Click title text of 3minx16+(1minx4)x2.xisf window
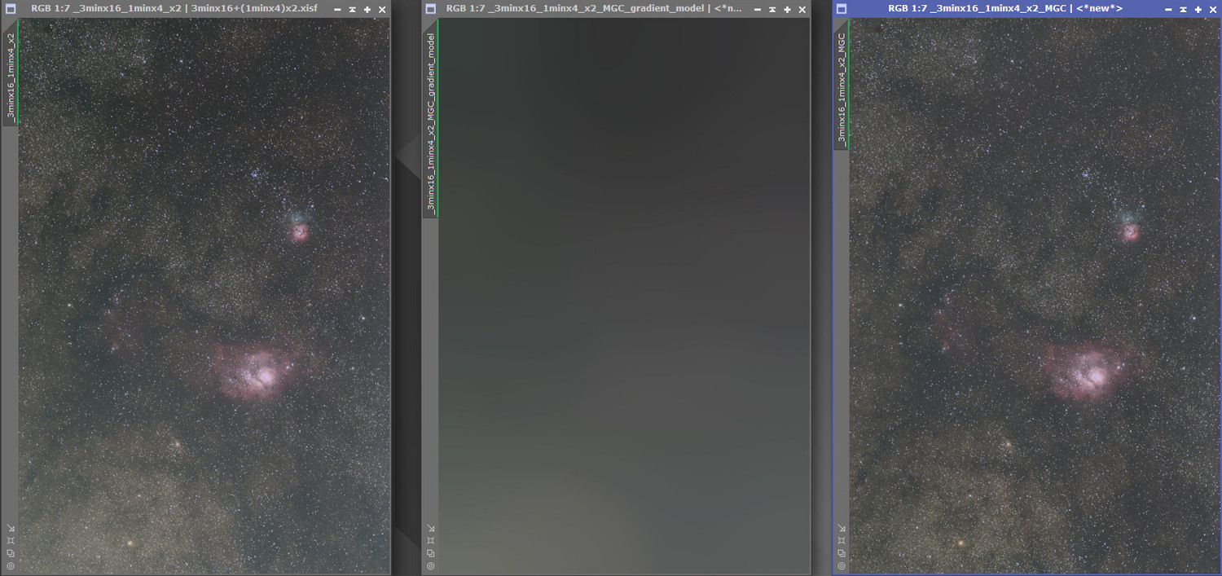The height and width of the screenshot is (576, 1222). [x=174, y=9]
